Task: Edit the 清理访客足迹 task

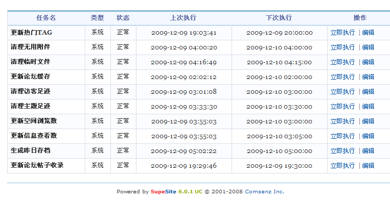Action: (368, 92)
